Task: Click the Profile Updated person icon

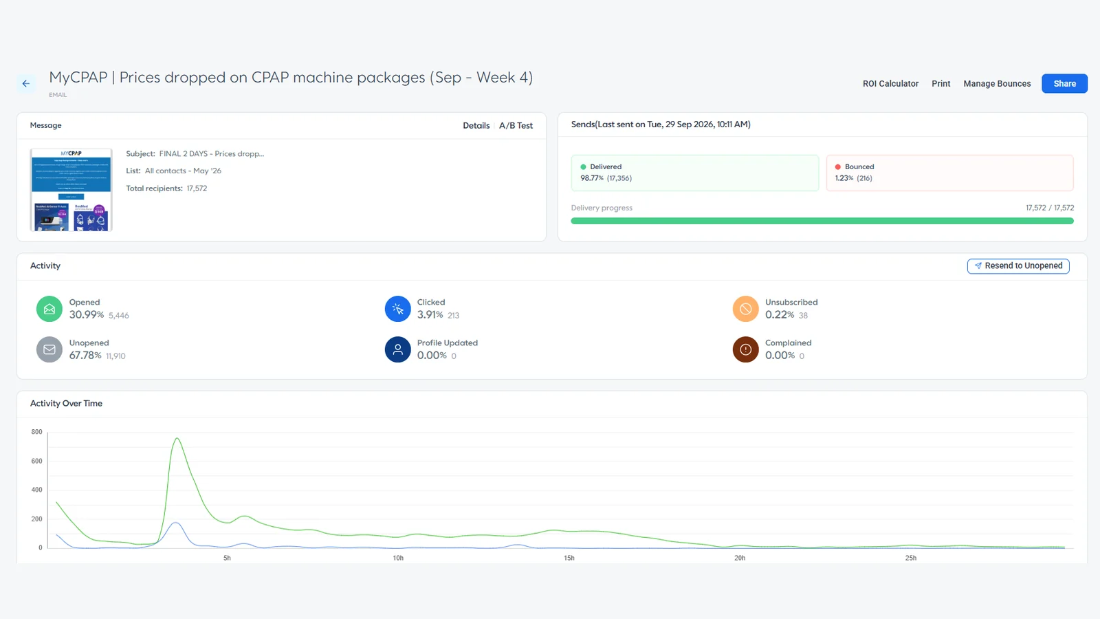Action: (397, 349)
